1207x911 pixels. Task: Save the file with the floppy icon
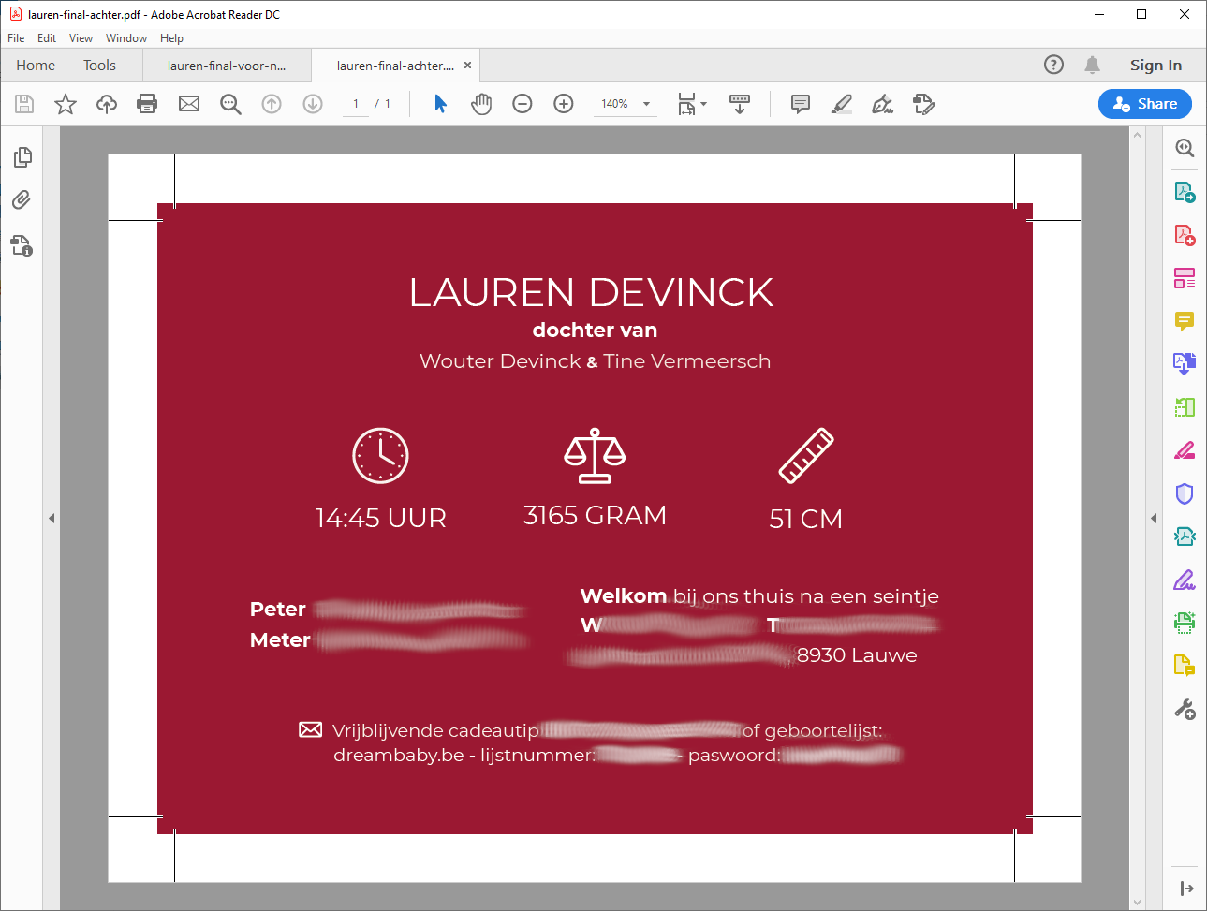pyautogui.click(x=24, y=104)
